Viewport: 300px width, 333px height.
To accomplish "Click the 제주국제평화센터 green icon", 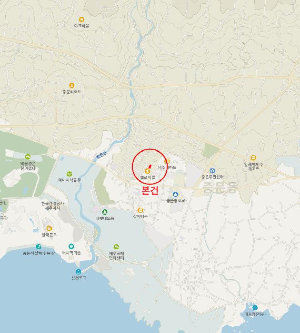I will [x=116, y=247].
